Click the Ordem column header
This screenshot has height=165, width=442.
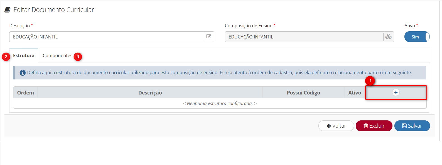click(25, 93)
